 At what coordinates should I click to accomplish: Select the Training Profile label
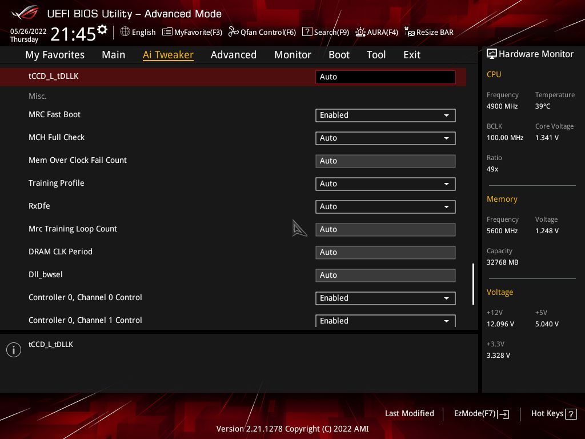(57, 183)
